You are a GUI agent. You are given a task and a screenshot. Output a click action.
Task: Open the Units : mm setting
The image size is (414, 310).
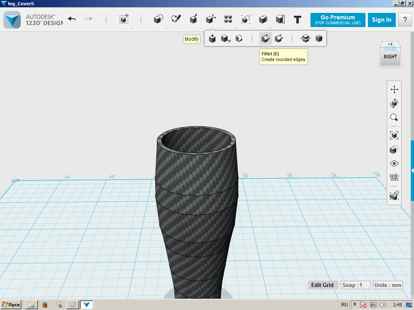[x=388, y=285]
